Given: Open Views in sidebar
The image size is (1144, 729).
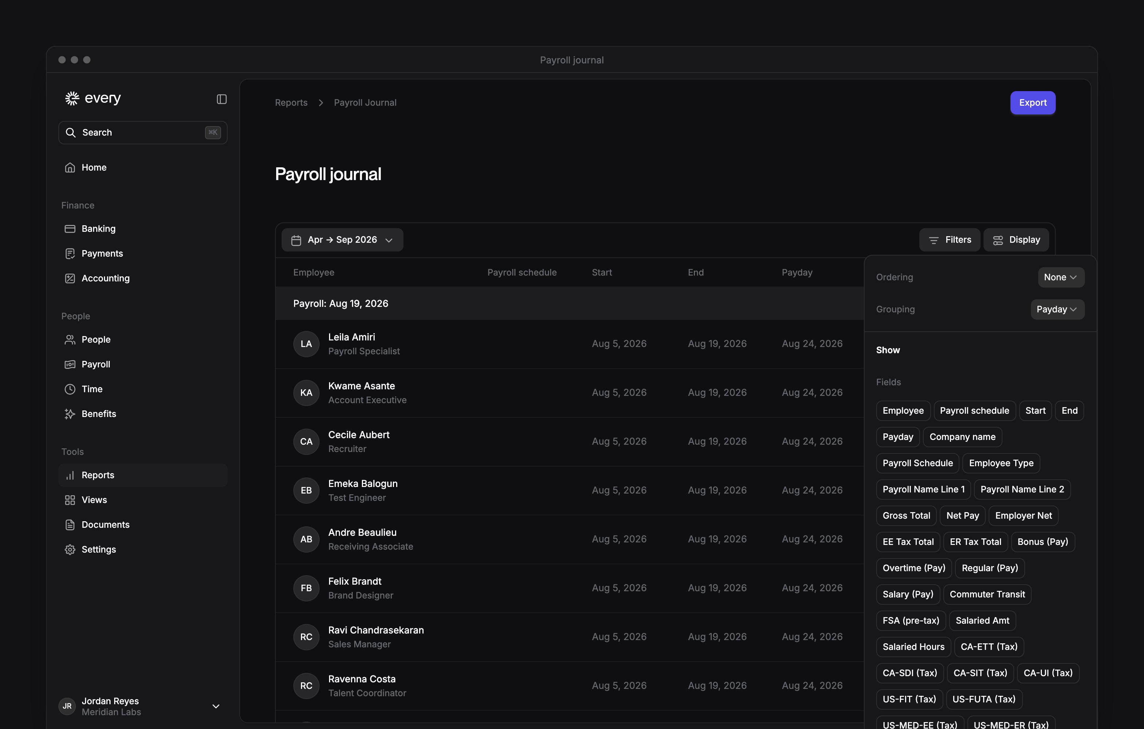Looking at the screenshot, I should 143,500.
